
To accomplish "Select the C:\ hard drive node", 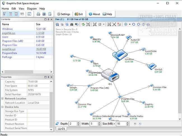I will (x=110, y=75).
